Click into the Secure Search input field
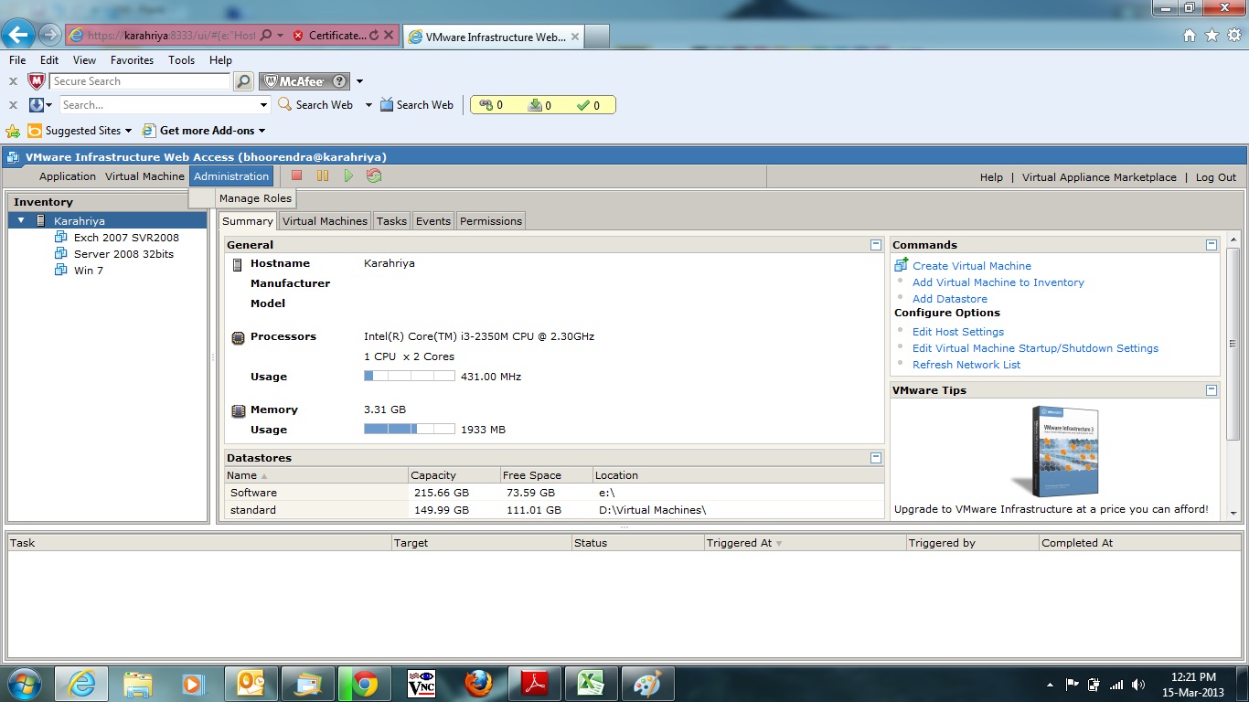This screenshot has width=1249, height=702. (x=139, y=81)
